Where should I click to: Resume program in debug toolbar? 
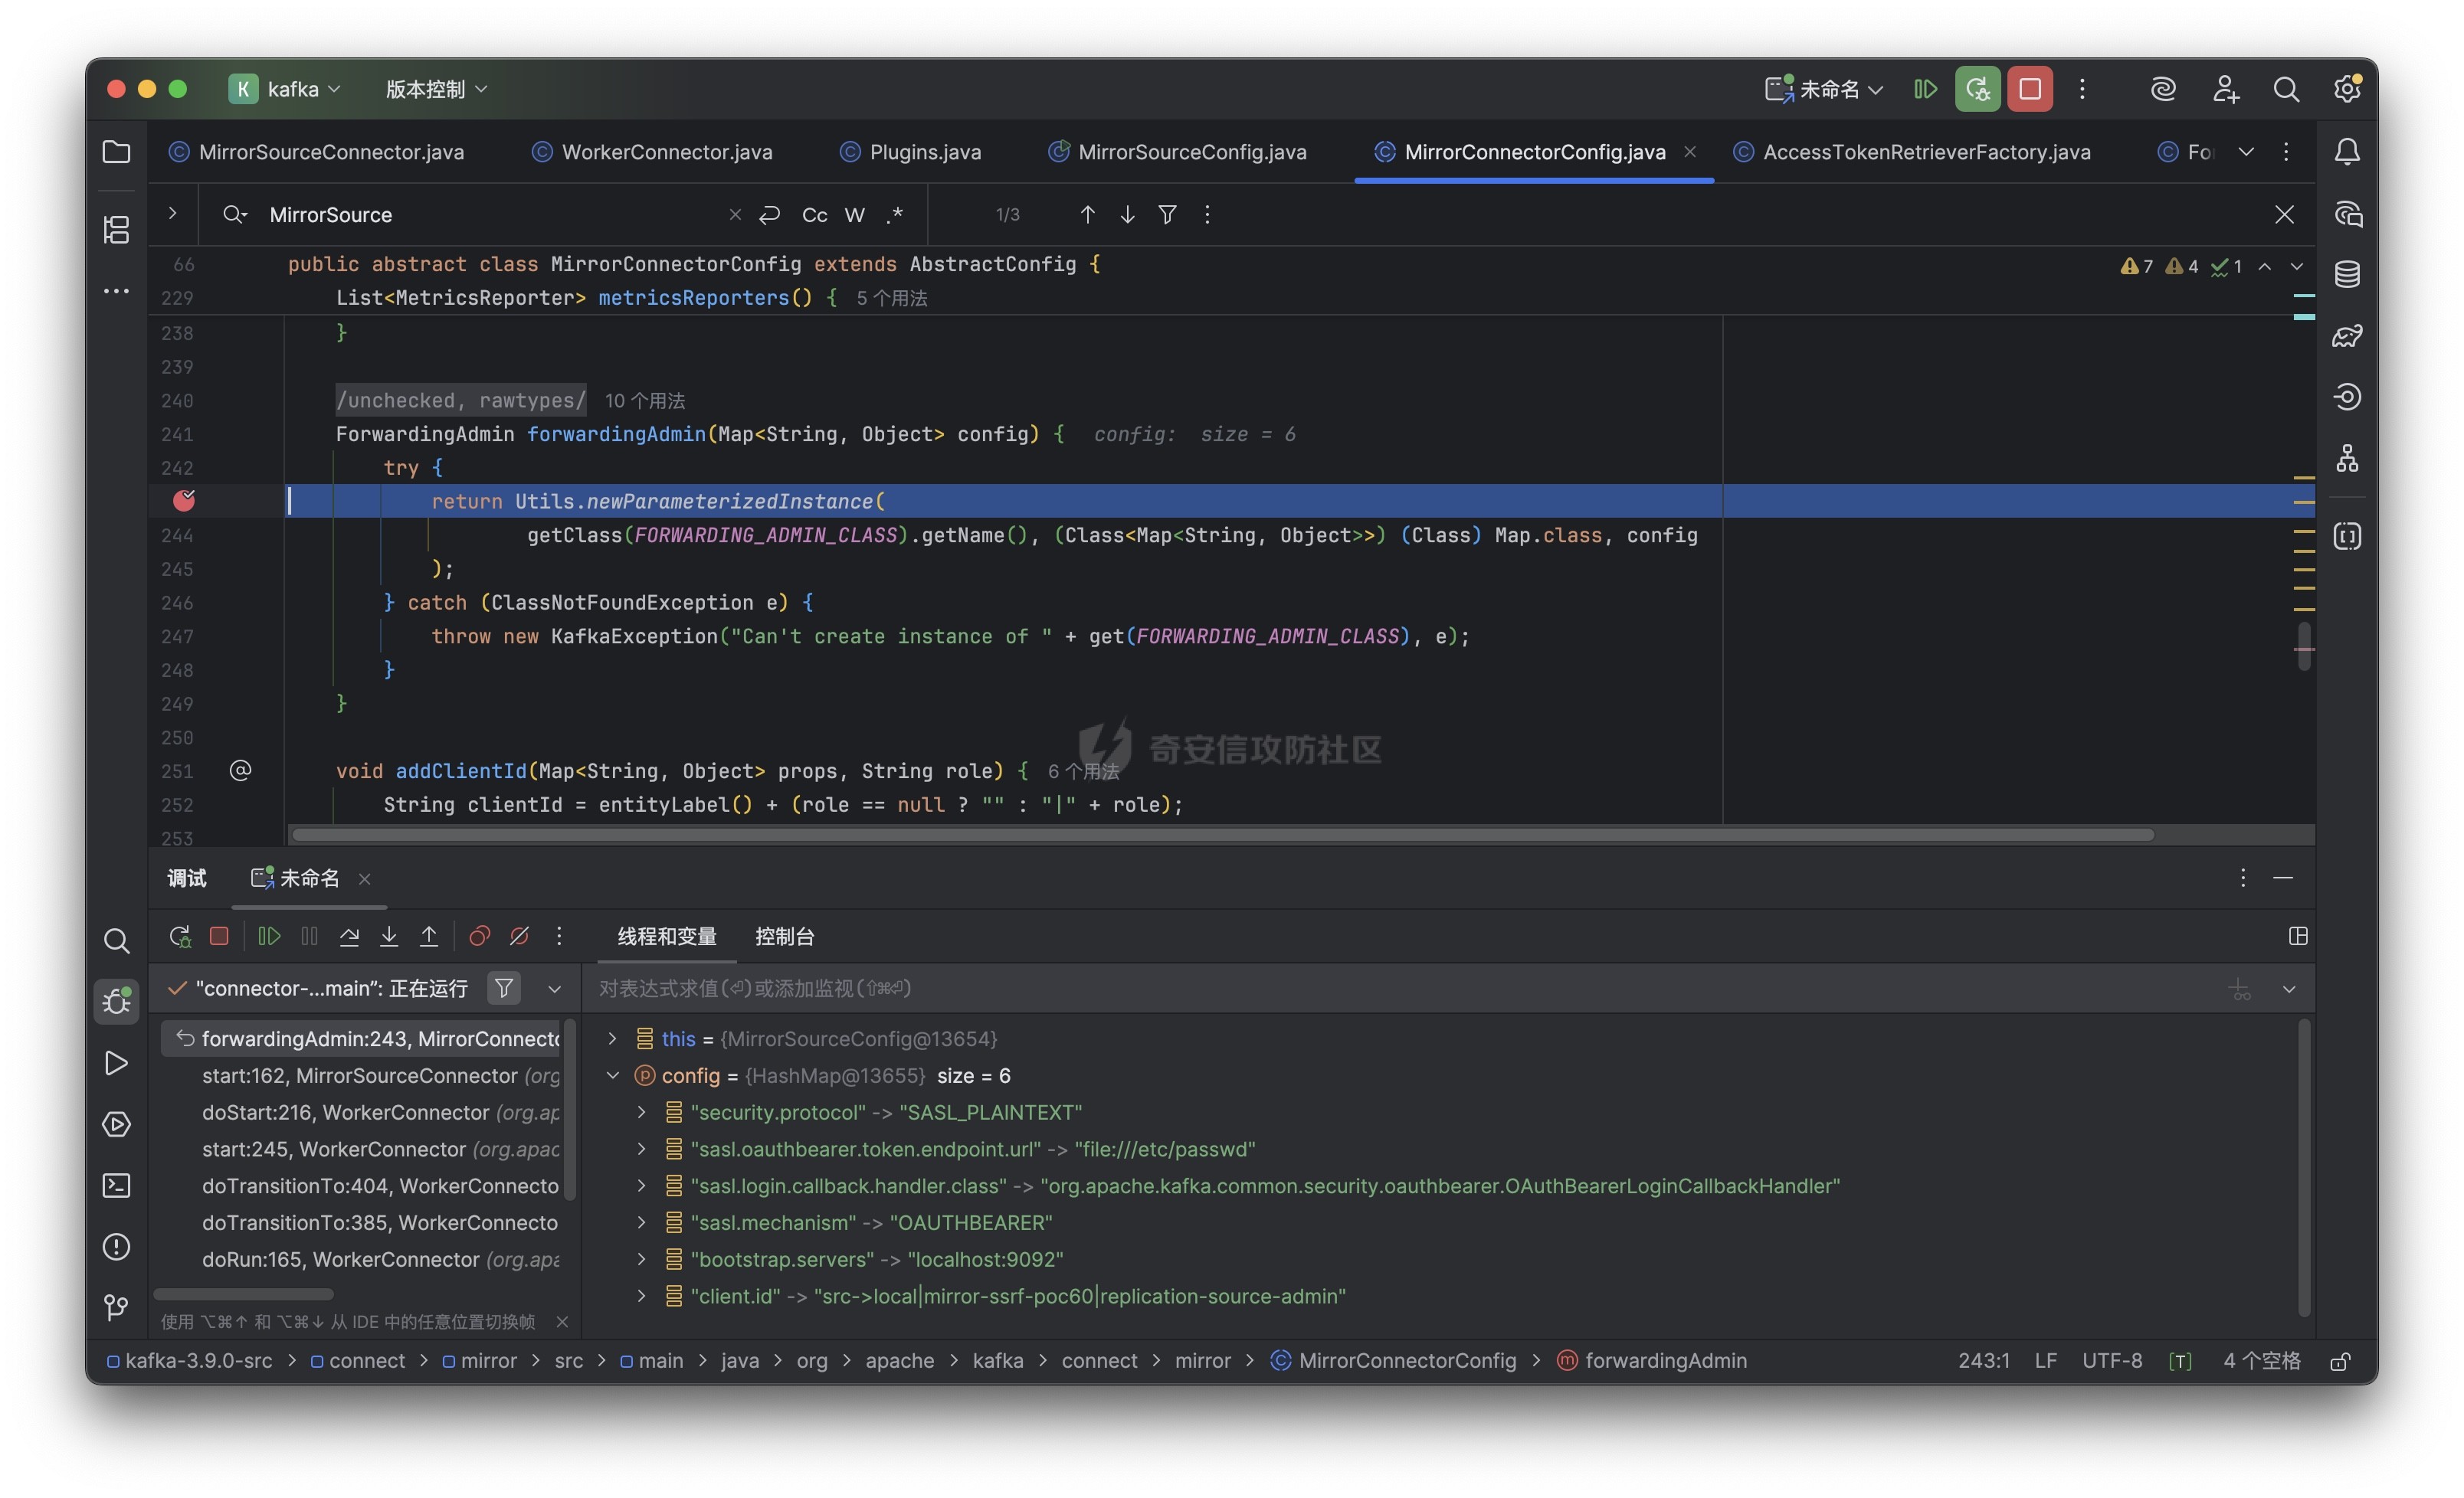point(269,937)
